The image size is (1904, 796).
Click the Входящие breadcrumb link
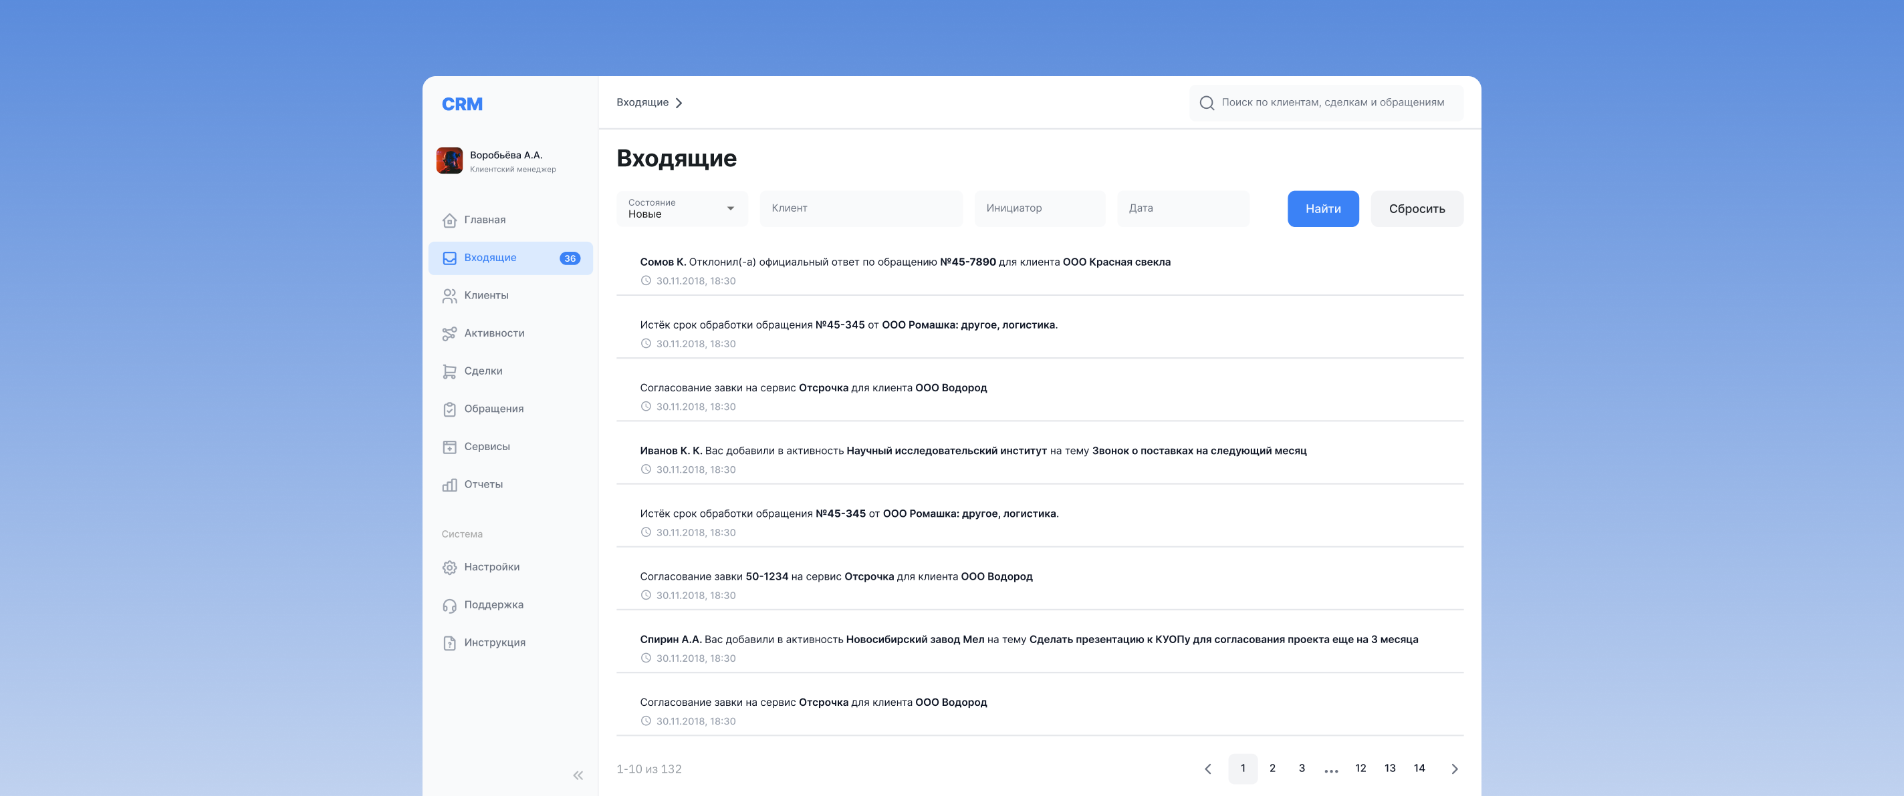click(642, 103)
